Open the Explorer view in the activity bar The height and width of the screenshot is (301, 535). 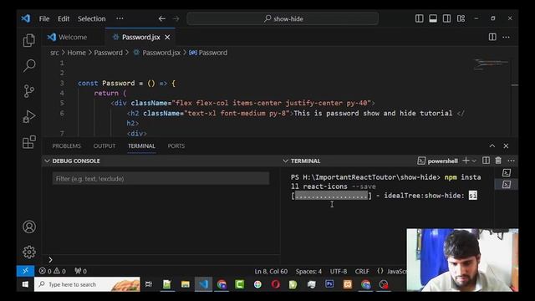click(x=29, y=40)
